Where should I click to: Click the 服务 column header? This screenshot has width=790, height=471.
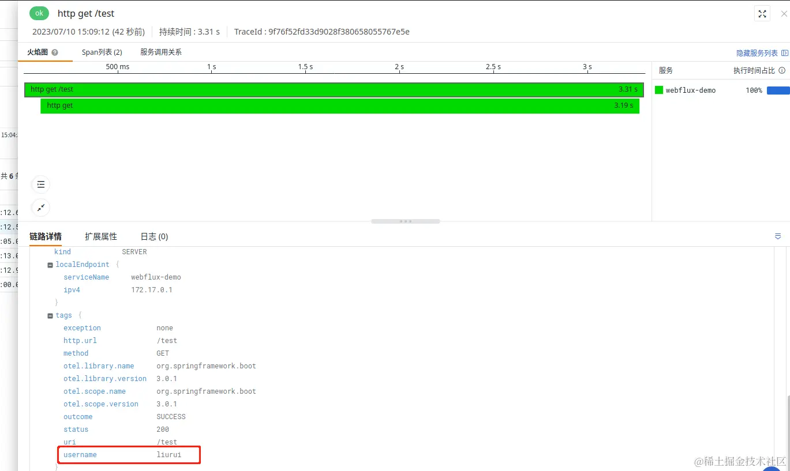coord(665,70)
